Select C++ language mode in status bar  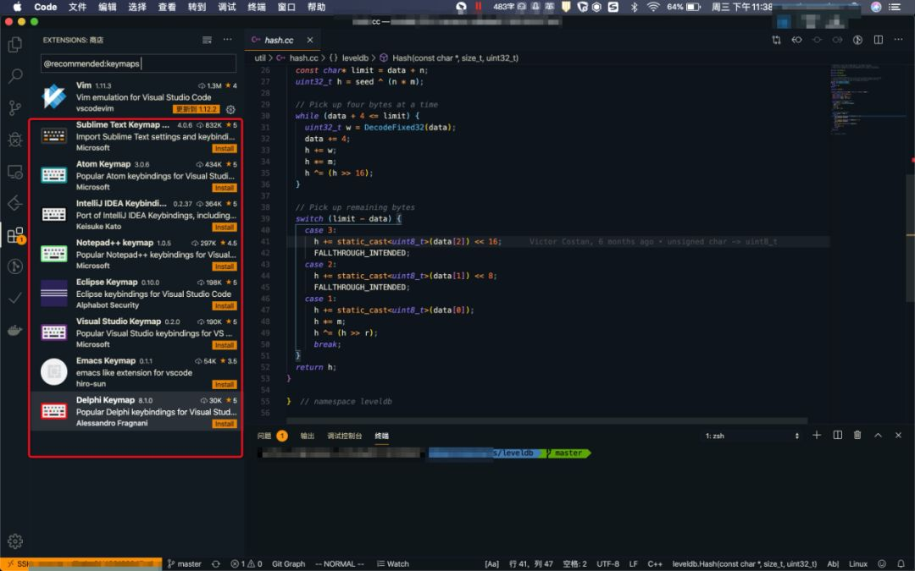655,563
